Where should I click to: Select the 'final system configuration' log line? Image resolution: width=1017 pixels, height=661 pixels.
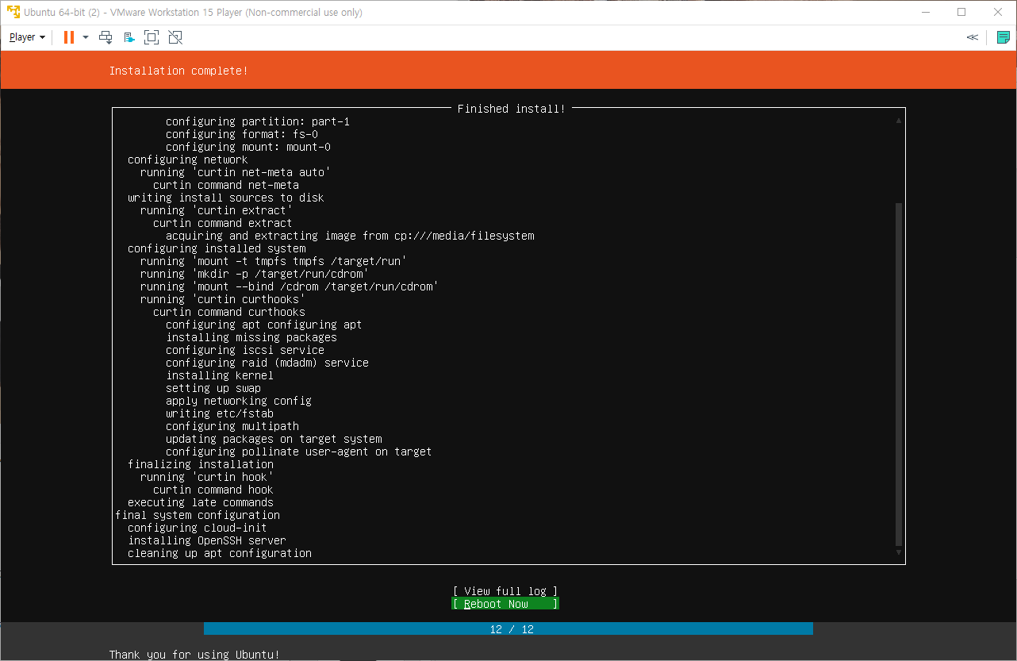[x=198, y=515]
